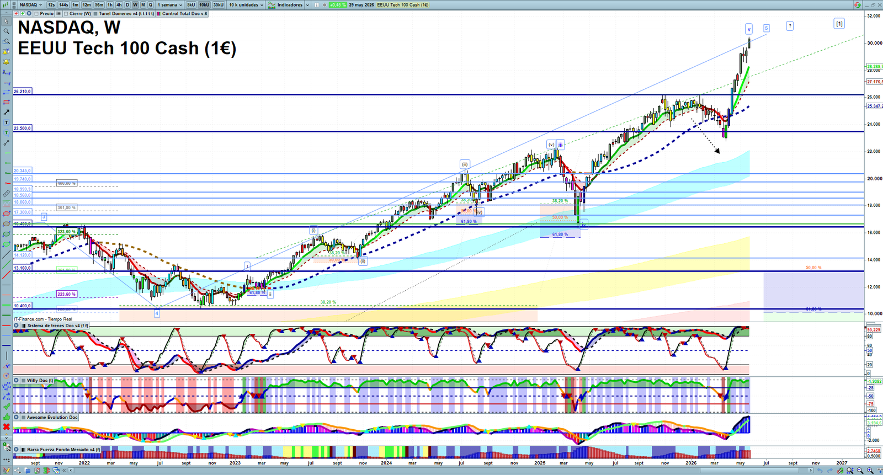
Task: Close the Awesome Evolution Doc panel
Action: point(17,418)
